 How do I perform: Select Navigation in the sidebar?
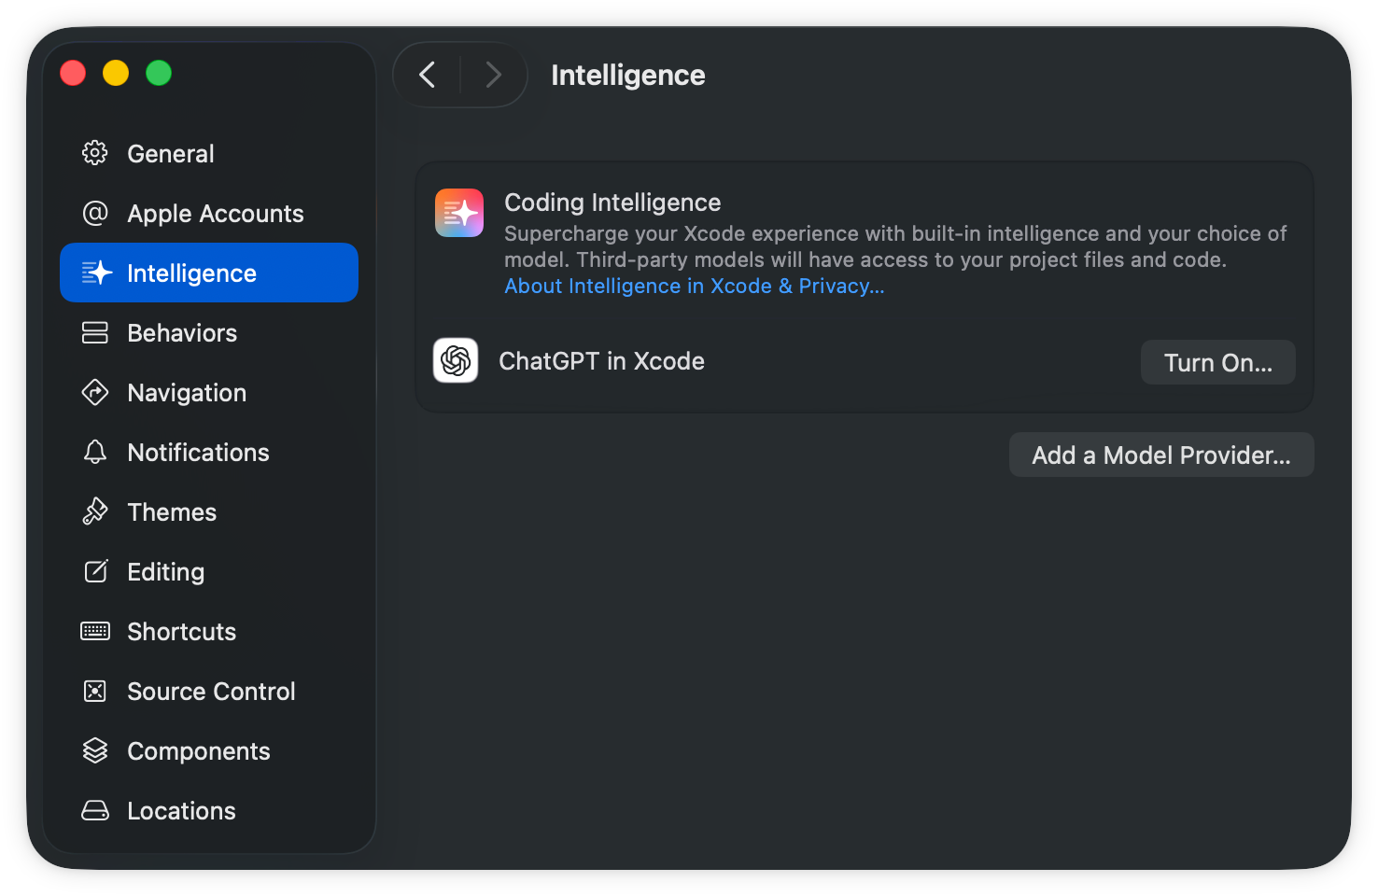209,392
